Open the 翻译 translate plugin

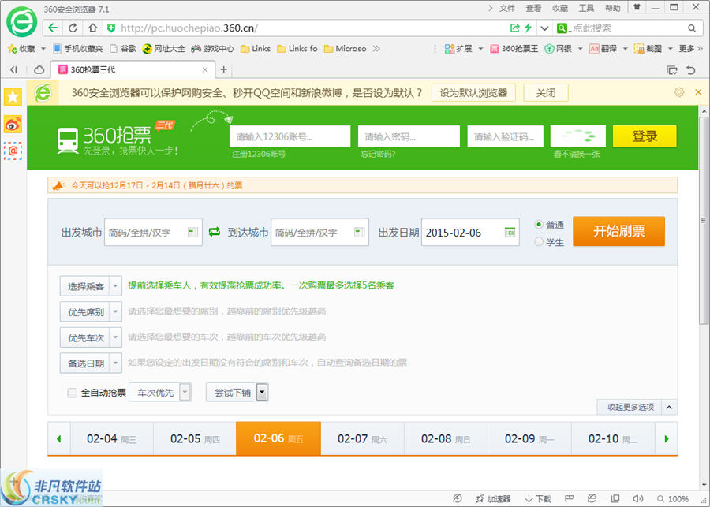click(x=603, y=48)
